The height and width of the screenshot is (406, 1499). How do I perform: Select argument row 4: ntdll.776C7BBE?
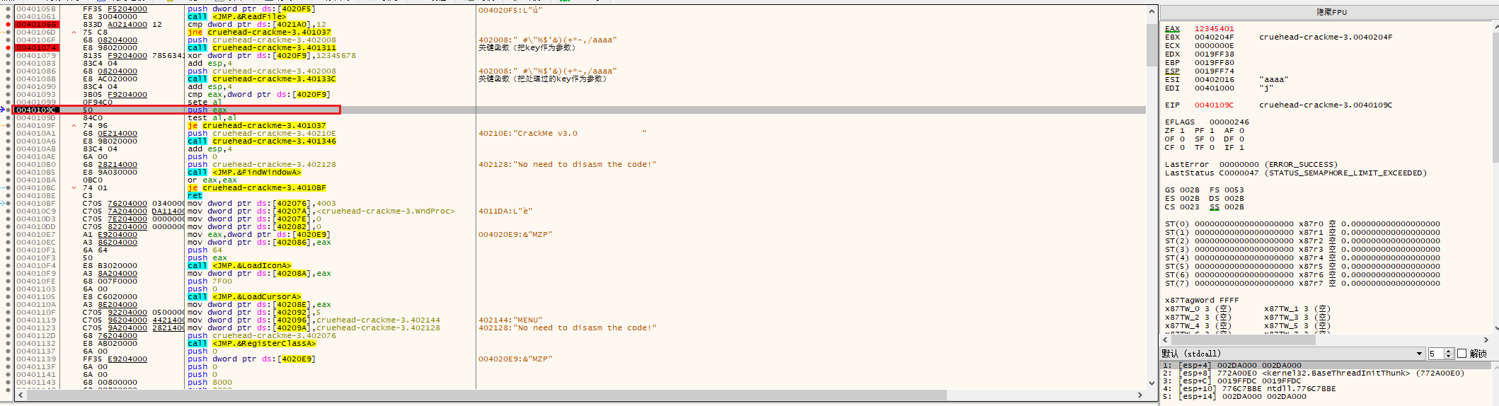(x=1249, y=389)
